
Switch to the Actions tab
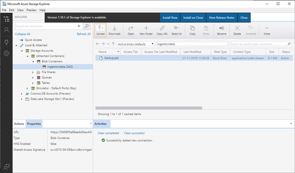click(19, 124)
